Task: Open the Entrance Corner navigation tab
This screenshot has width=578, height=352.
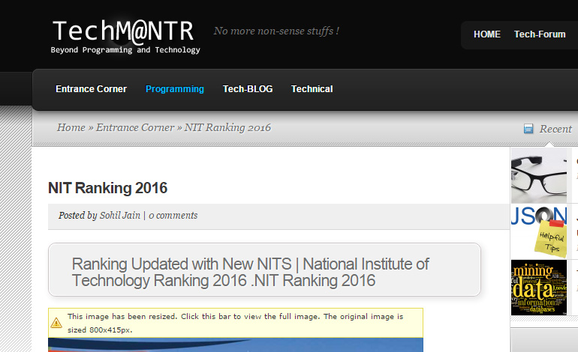Action: pos(91,89)
